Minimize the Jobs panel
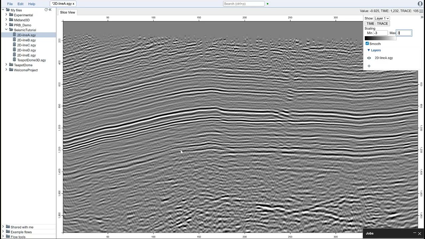This screenshot has width=425, height=239. [x=414, y=233]
